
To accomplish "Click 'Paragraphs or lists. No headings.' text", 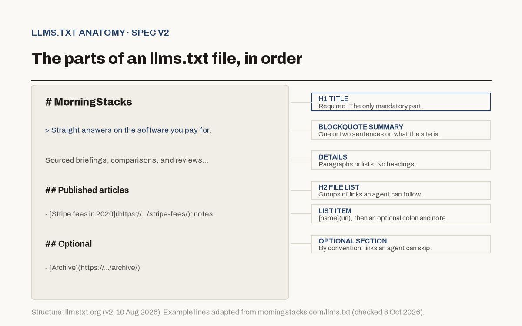I will 367,164.
